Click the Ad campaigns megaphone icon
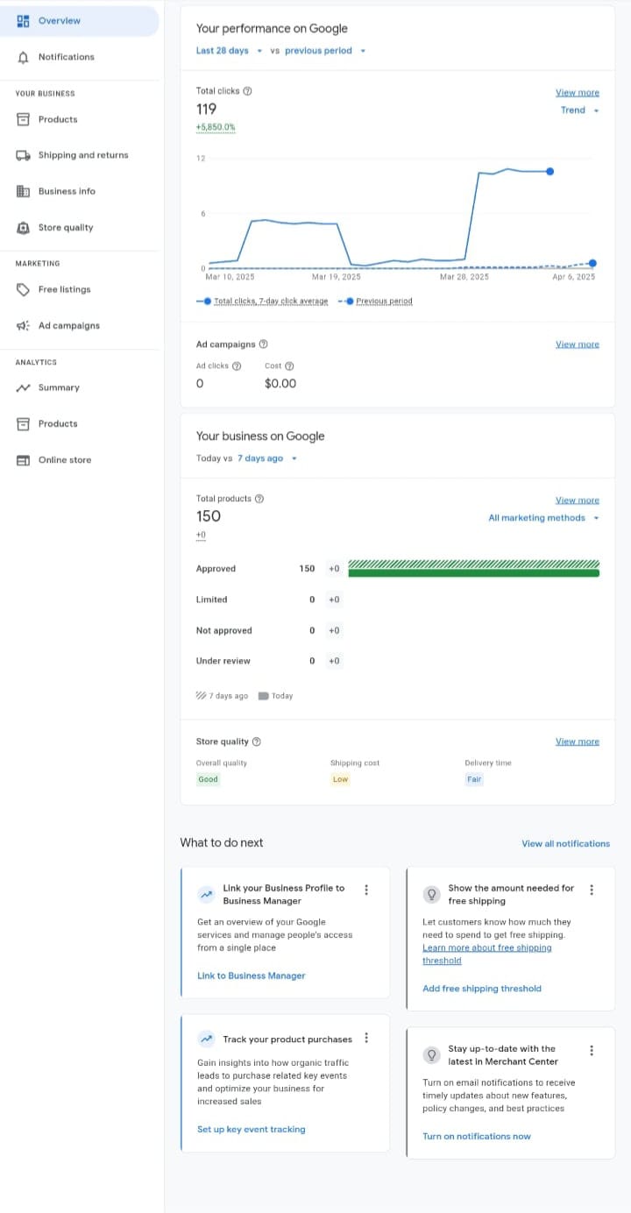 coord(23,326)
